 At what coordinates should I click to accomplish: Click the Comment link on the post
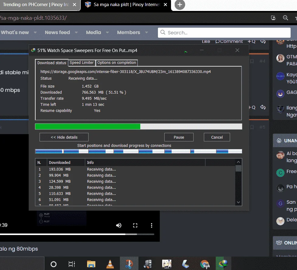click(x=229, y=41)
